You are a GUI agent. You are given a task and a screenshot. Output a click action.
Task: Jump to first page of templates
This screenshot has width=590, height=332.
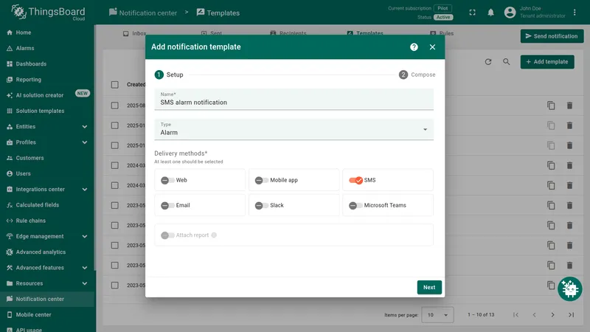516,315
